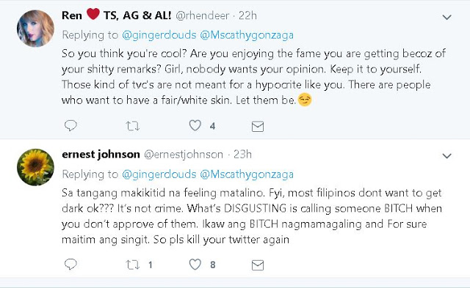Send Ren's tweet via direct message envelope
Screen dimensions: 470x288
tap(258, 127)
